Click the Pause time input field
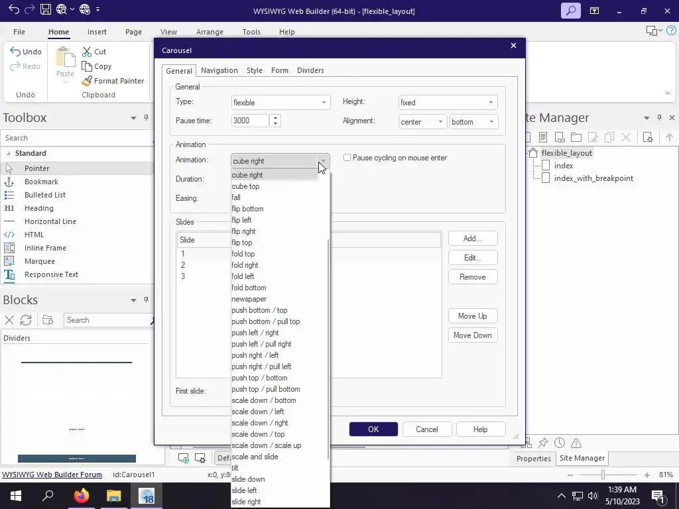This screenshot has width=679, height=509. click(x=250, y=121)
